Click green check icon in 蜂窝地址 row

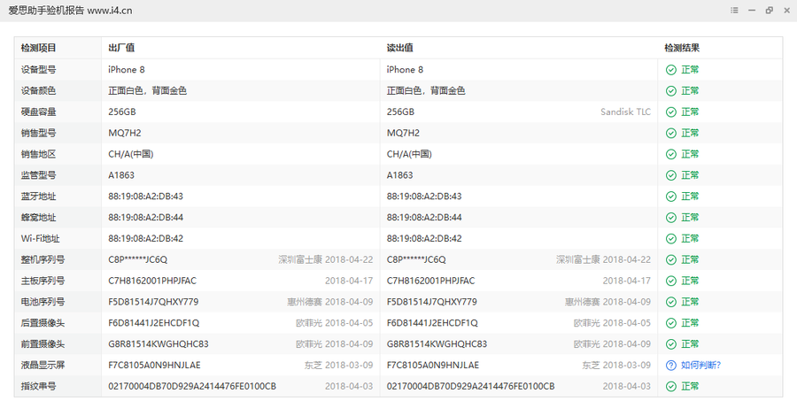pos(671,218)
